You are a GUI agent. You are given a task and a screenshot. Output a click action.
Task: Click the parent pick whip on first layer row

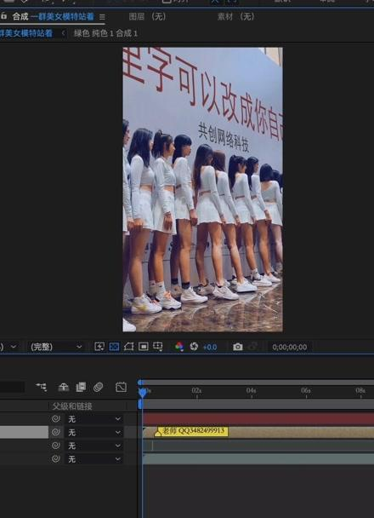pyautogui.click(x=56, y=419)
